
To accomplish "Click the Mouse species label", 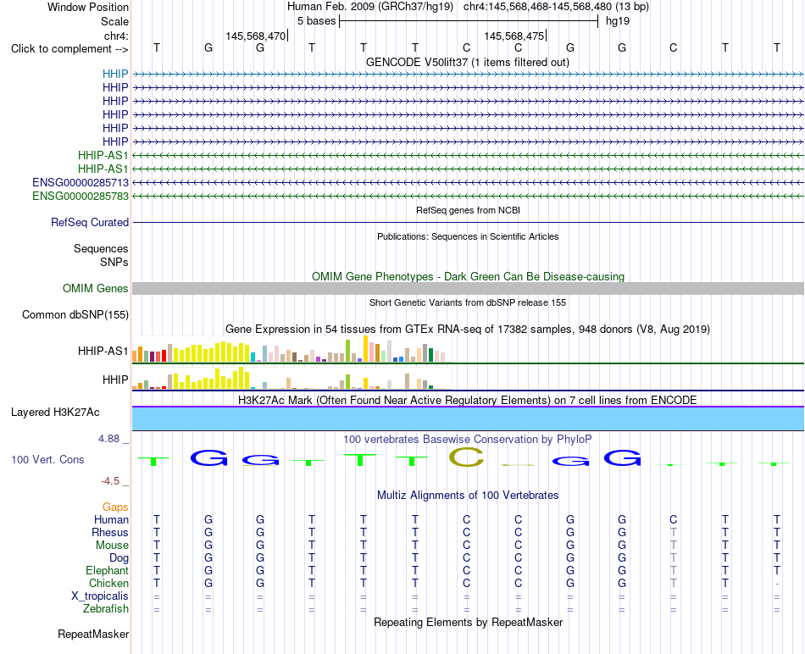I will tap(112, 546).
